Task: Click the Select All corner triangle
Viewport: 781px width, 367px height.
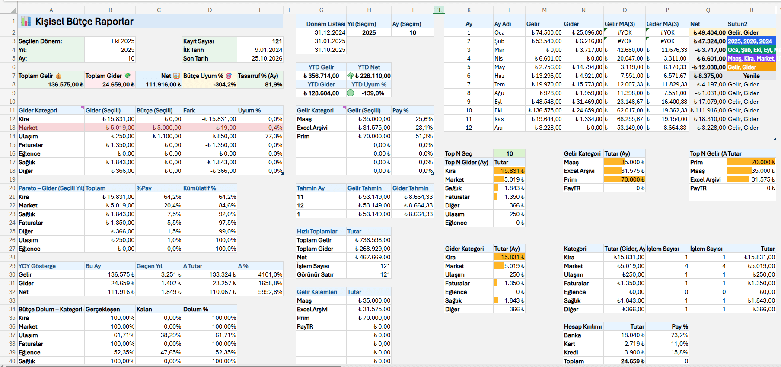Action: [13, 10]
